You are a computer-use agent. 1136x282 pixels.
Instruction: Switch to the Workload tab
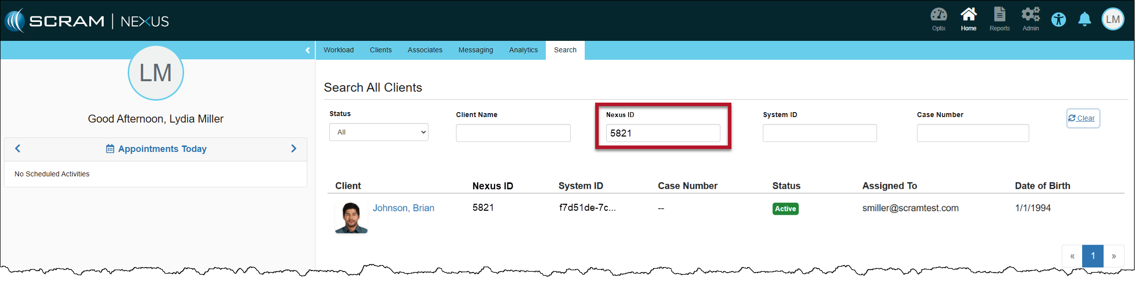338,50
